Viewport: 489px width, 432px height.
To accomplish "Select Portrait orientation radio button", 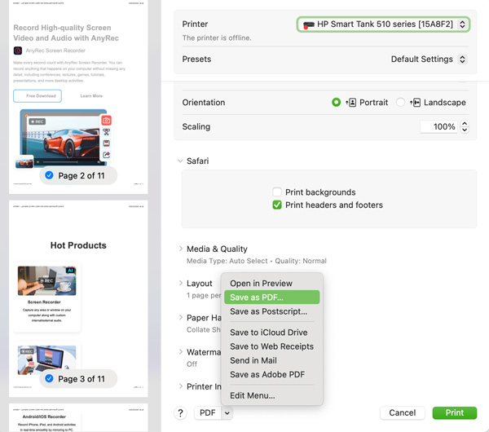I will pos(336,103).
